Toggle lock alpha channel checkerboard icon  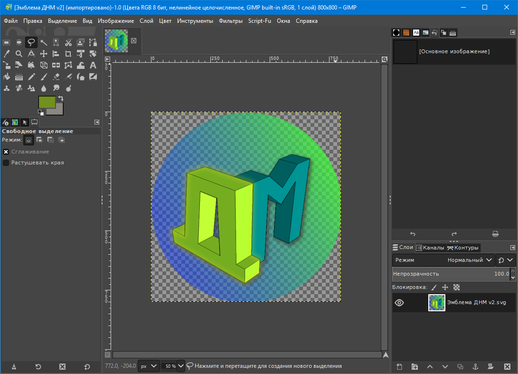[457, 288]
